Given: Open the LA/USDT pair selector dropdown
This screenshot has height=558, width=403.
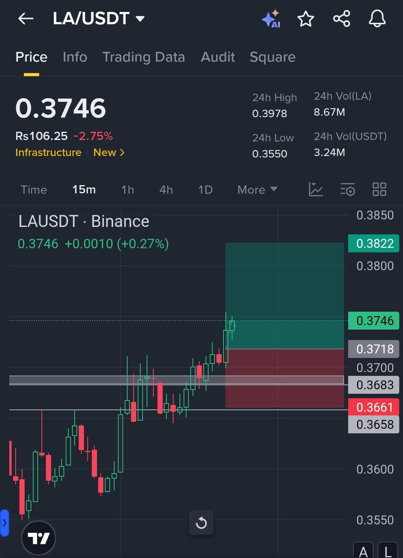Looking at the screenshot, I should [x=99, y=18].
